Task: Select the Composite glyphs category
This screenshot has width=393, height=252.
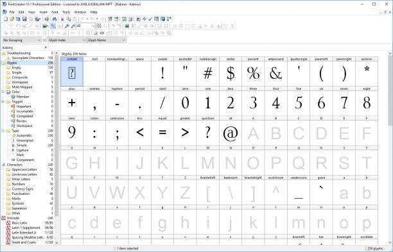Action: pos(20,78)
